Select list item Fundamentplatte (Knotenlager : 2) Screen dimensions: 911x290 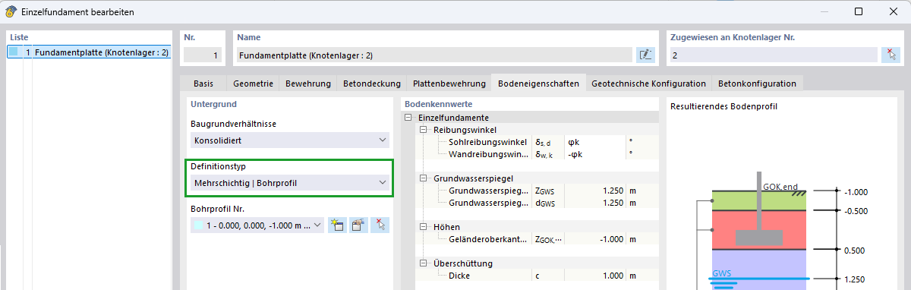pyautogui.click(x=90, y=53)
